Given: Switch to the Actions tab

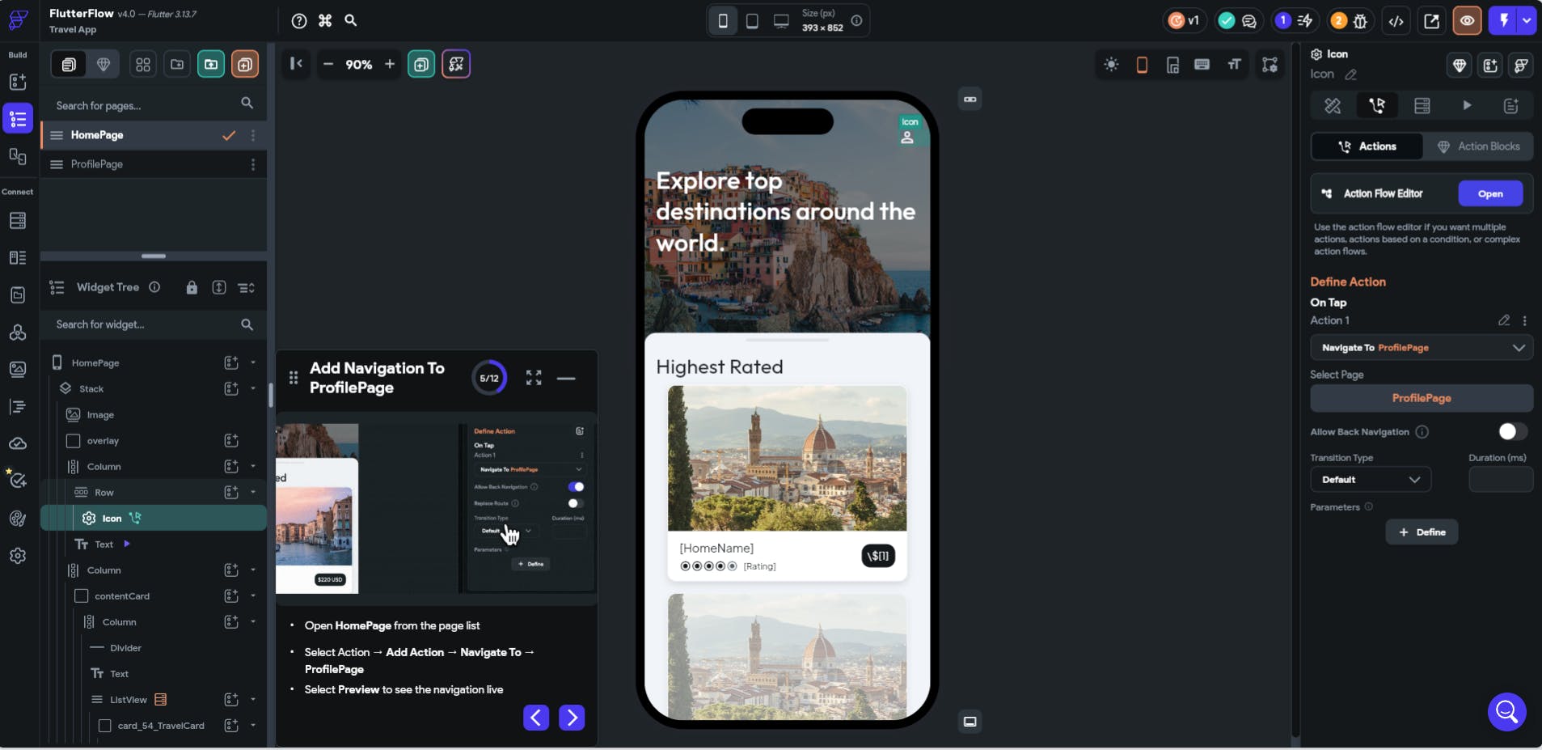Looking at the screenshot, I should click(x=1367, y=146).
